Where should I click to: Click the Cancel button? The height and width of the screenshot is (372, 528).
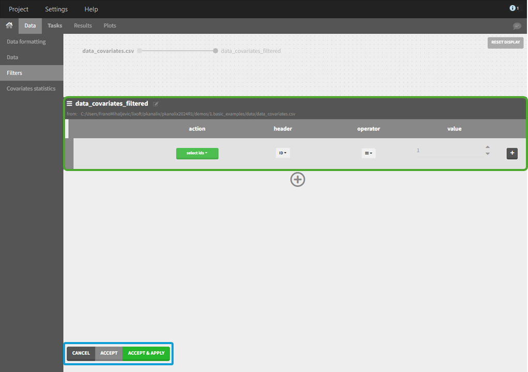click(81, 353)
